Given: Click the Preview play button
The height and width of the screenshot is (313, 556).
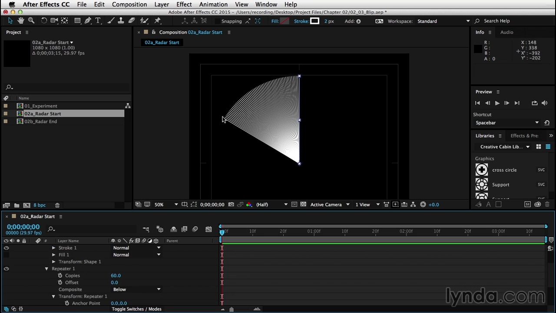Looking at the screenshot, I should click(497, 103).
